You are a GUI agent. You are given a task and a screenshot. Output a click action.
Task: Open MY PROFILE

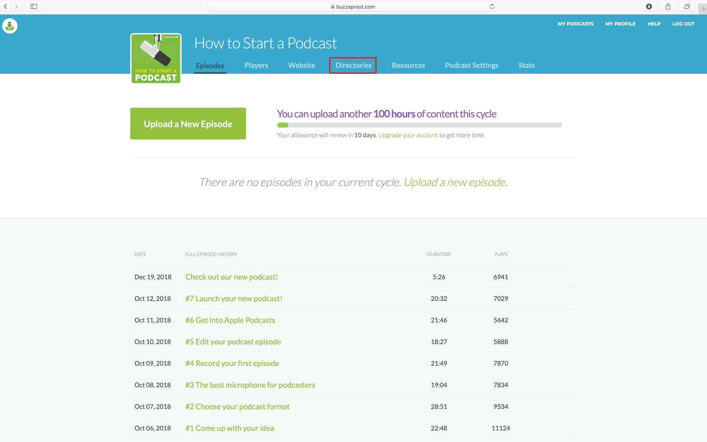coord(620,24)
